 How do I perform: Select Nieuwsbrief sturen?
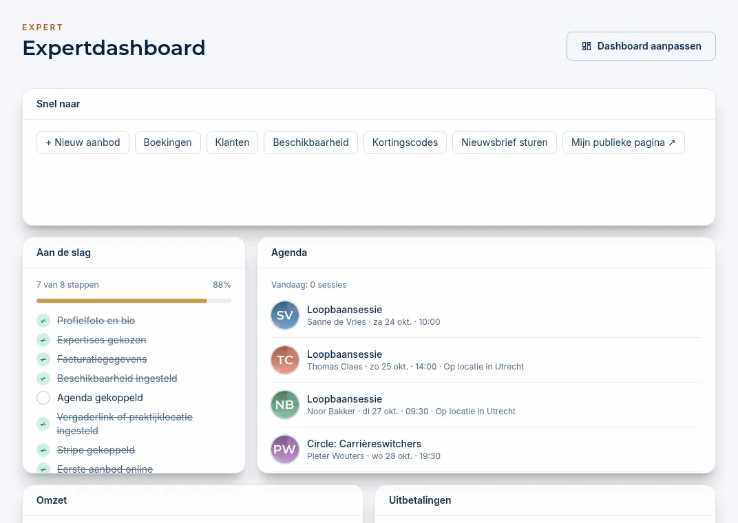pyautogui.click(x=505, y=142)
